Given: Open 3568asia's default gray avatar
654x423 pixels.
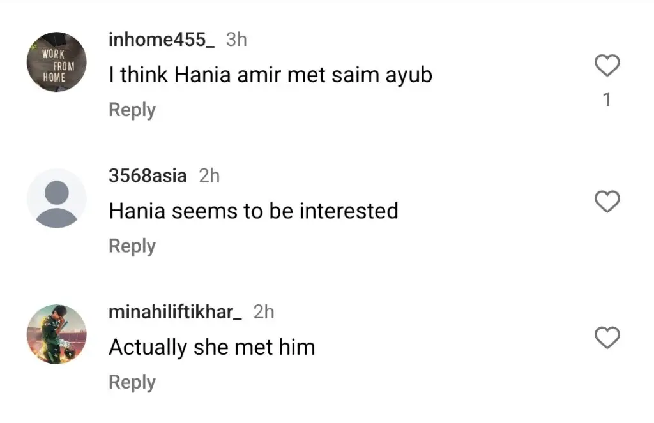Looking at the screenshot, I should click(56, 198).
